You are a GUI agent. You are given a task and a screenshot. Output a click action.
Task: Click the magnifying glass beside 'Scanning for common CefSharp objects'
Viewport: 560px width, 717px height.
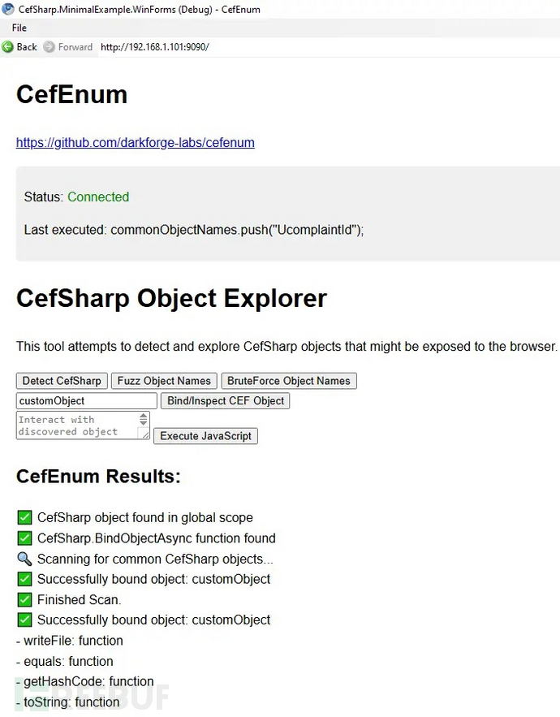click(x=24, y=559)
